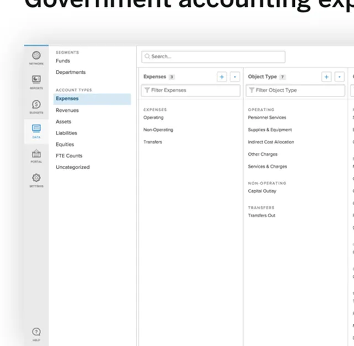The image size is (354, 346).
Task: Select Equities account type
Action: tap(65, 144)
